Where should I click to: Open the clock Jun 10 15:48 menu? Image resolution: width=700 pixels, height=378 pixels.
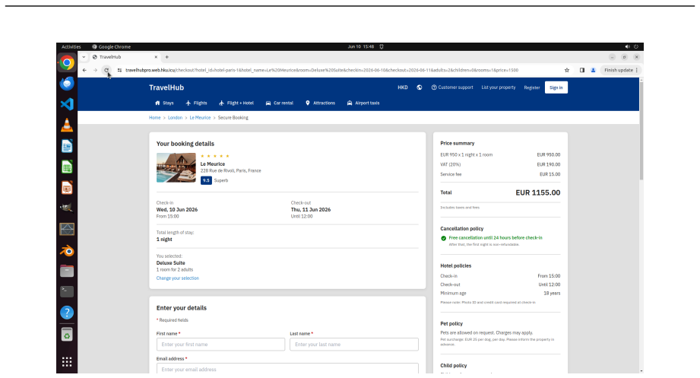pyautogui.click(x=361, y=46)
